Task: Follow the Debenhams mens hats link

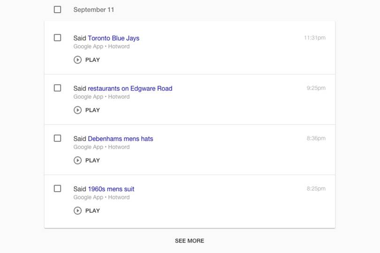Action: 120,139
